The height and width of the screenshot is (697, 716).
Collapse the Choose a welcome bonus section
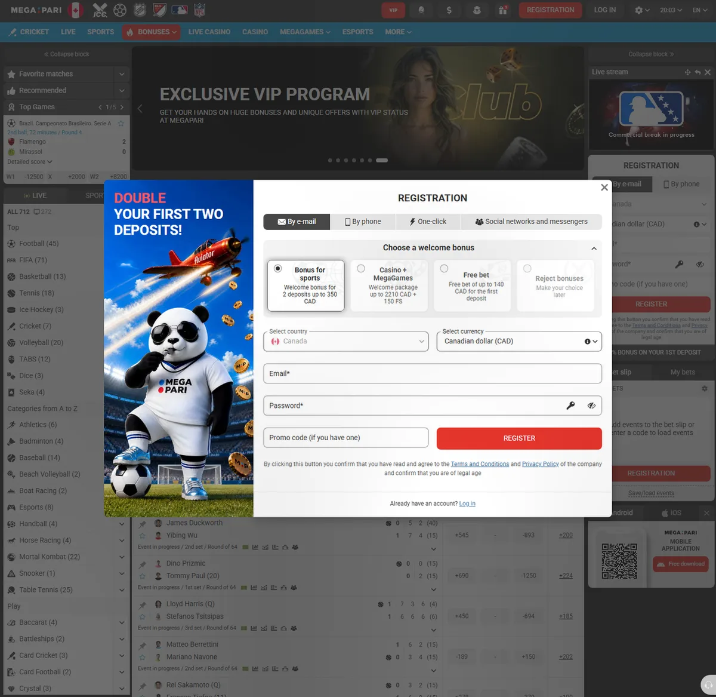[594, 248]
